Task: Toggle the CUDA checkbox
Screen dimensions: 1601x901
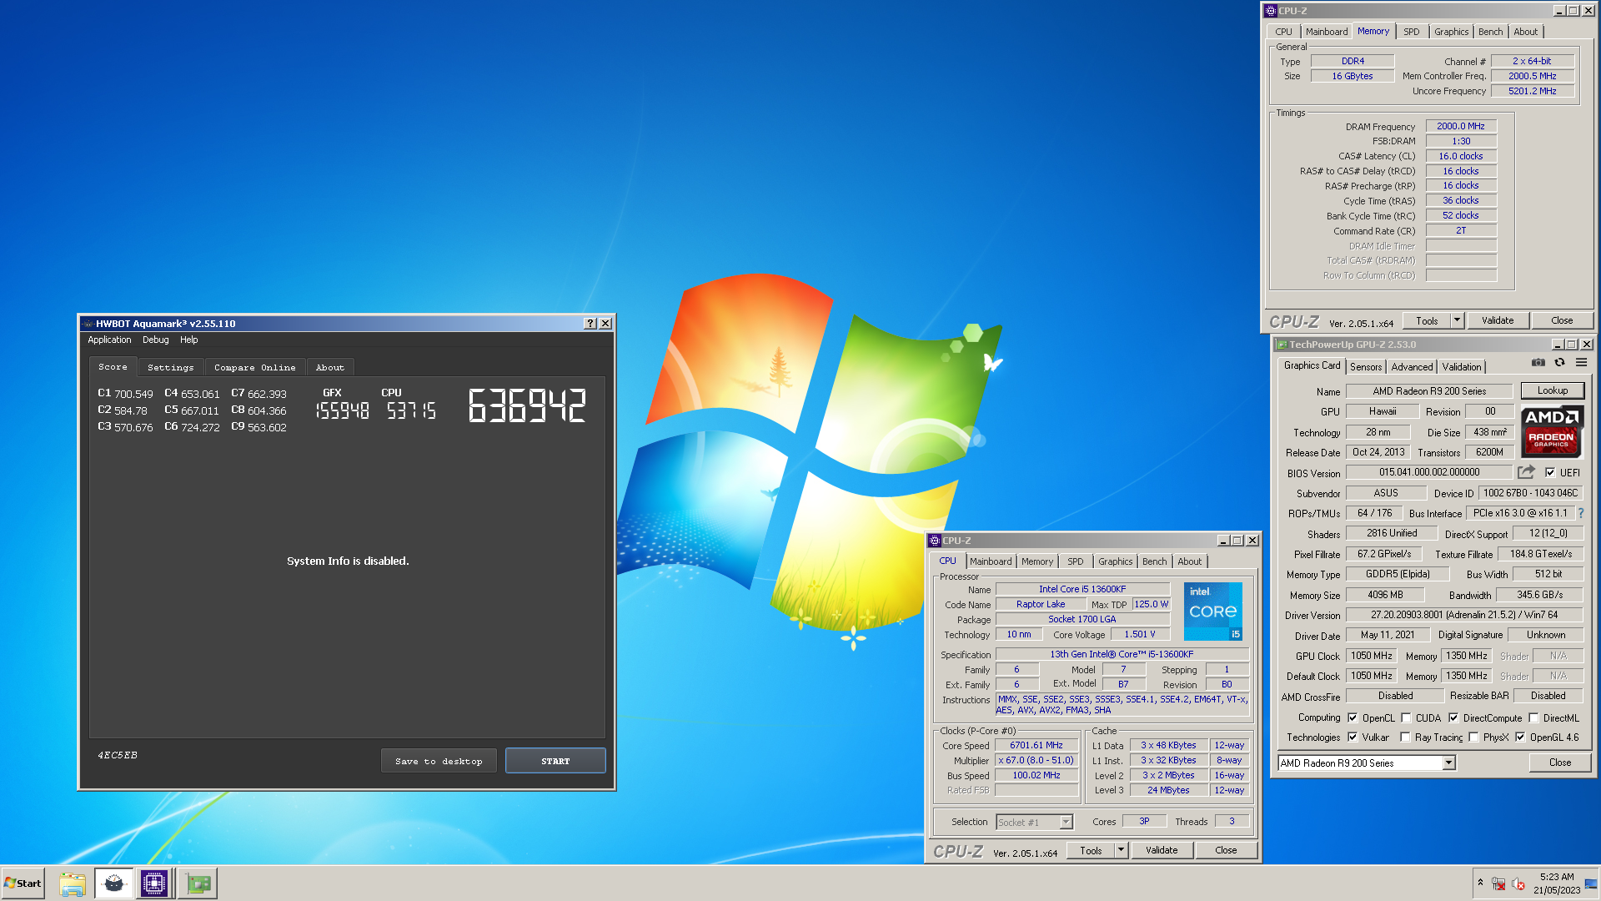Action: pos(1406,717)
